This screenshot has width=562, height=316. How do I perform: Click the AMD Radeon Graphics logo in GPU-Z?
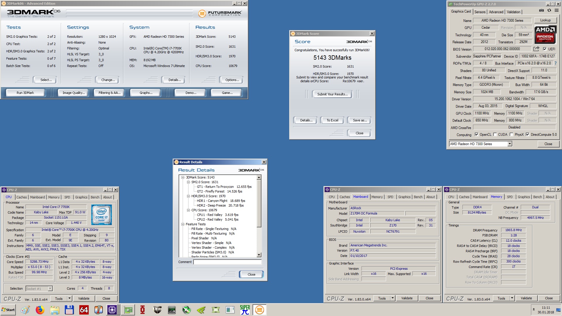pyautogui.click(x=545, y=35)
